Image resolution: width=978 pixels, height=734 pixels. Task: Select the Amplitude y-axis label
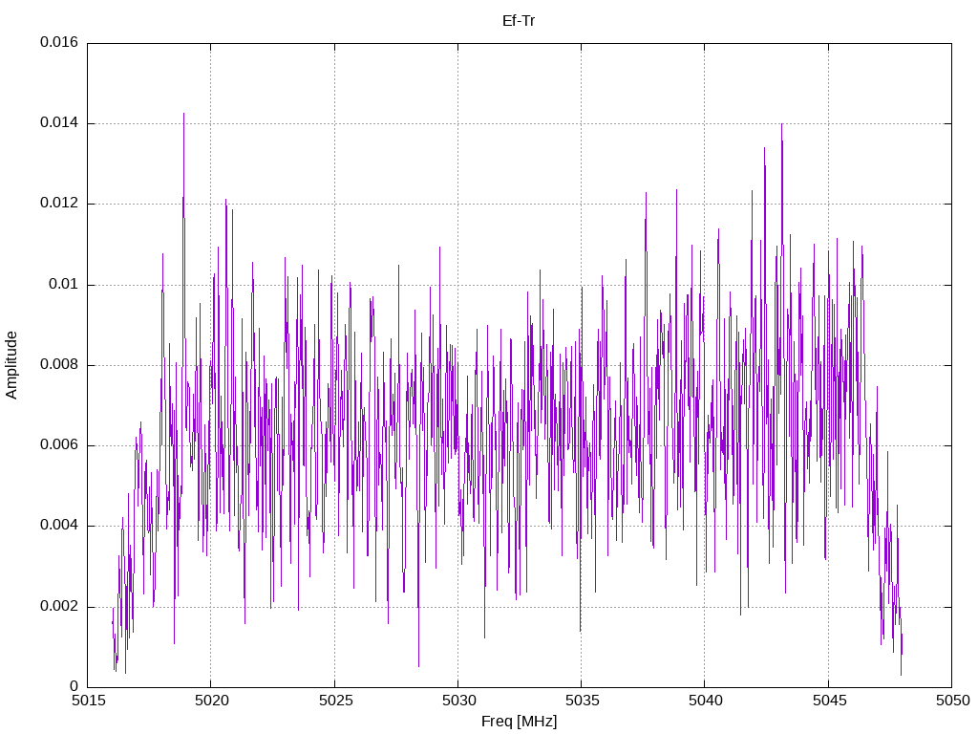[x=11, y=365]
